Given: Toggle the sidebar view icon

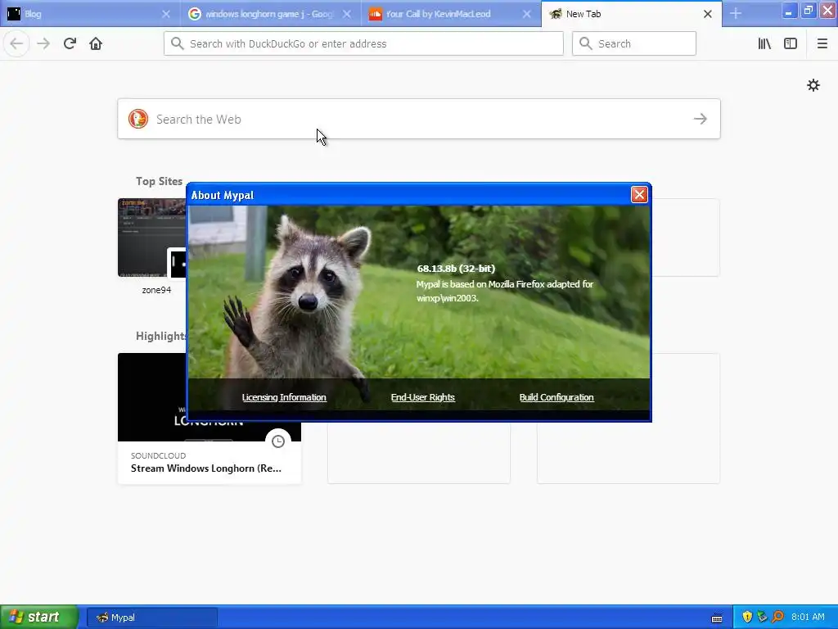Looking at the screenshot, I should 791,44.
